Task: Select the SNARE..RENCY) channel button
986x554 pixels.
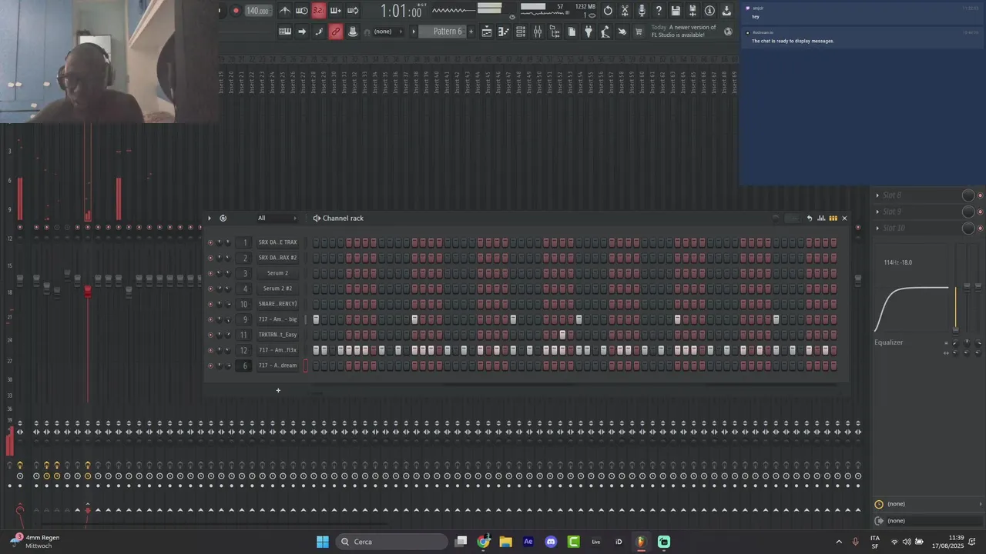Action: (x=277, y=304)
